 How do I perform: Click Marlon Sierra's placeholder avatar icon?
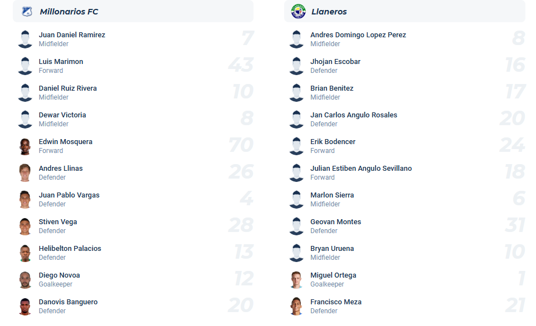296,200
